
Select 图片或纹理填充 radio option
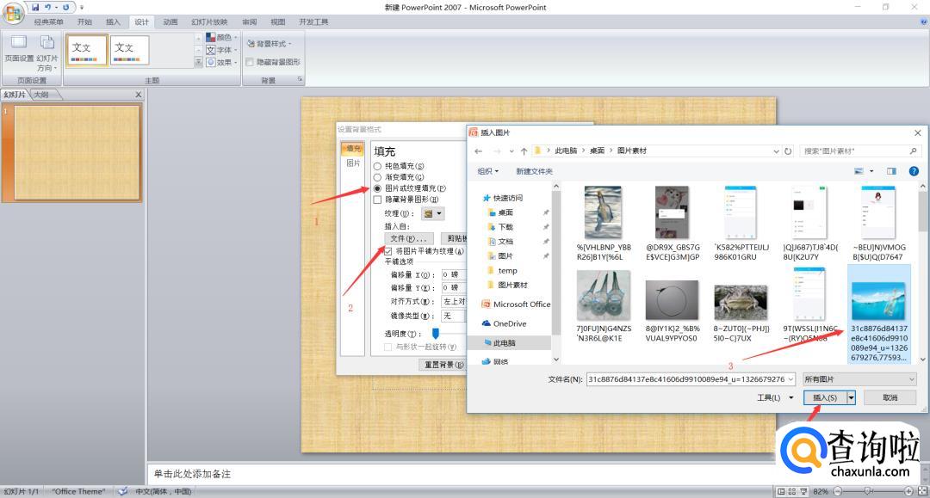click(377, 188)
